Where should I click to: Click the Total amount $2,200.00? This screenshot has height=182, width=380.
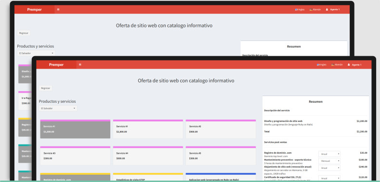click(362, 132)
